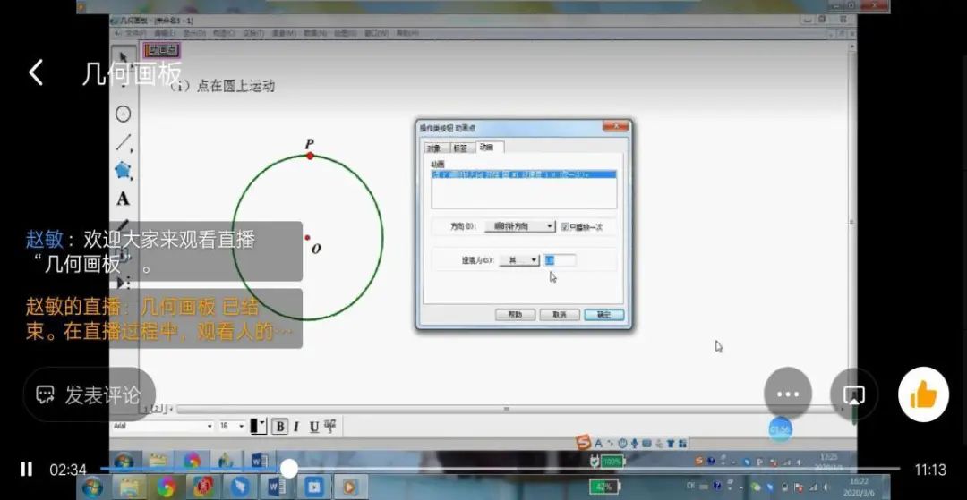Open the red app icon in bottom taskbar
Image resolution: width=967 pixels, height=500 pixels.
click(x=204, y=487)
